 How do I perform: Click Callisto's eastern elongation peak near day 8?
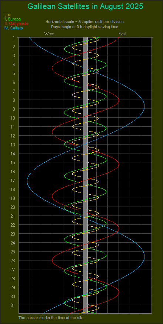pos(144,106)
